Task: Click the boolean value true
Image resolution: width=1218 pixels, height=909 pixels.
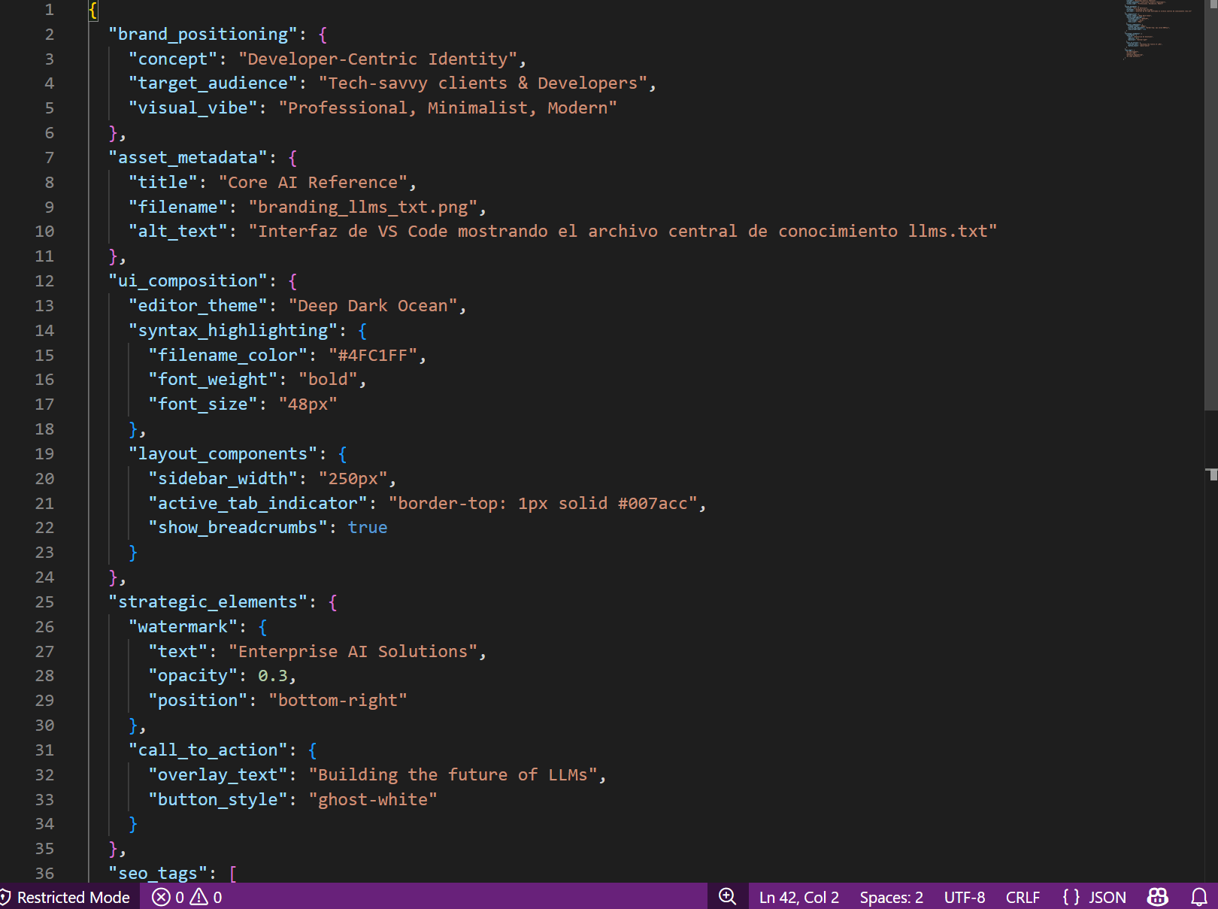Action: [x=368, y=528]
